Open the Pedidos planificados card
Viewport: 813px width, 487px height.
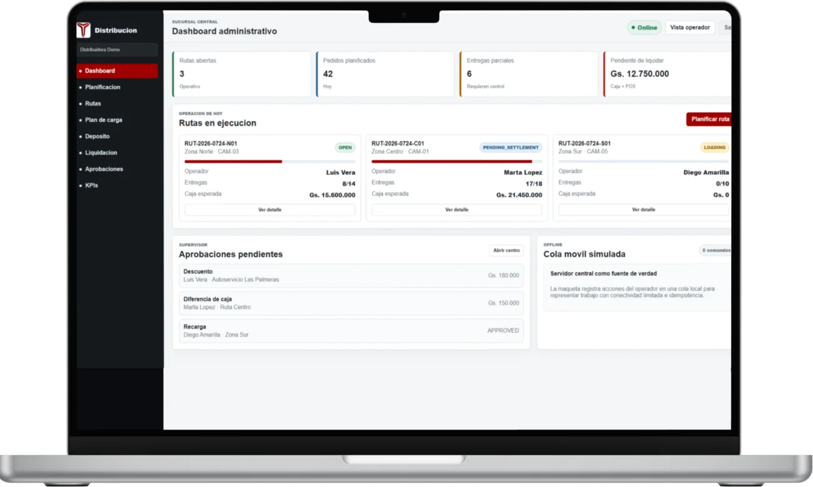click(385, 74)
